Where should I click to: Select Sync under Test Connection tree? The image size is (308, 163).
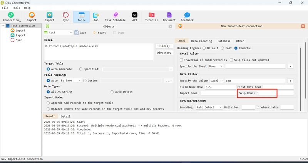[x=19, y=40]
